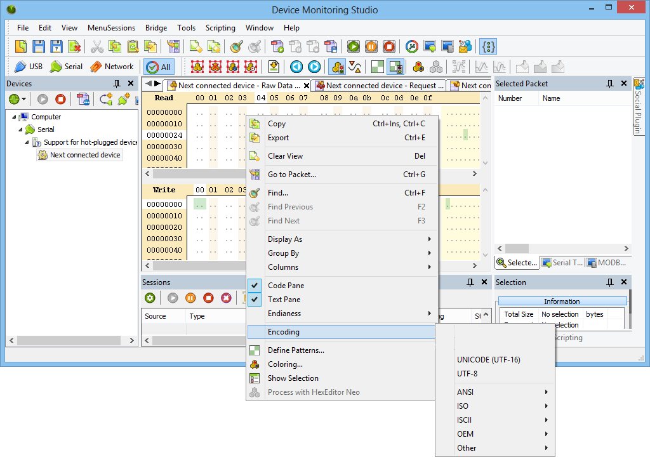Choose Go to Packet... menu entry
This screenshot has width=650, height=457.
[x=342, y=174]
